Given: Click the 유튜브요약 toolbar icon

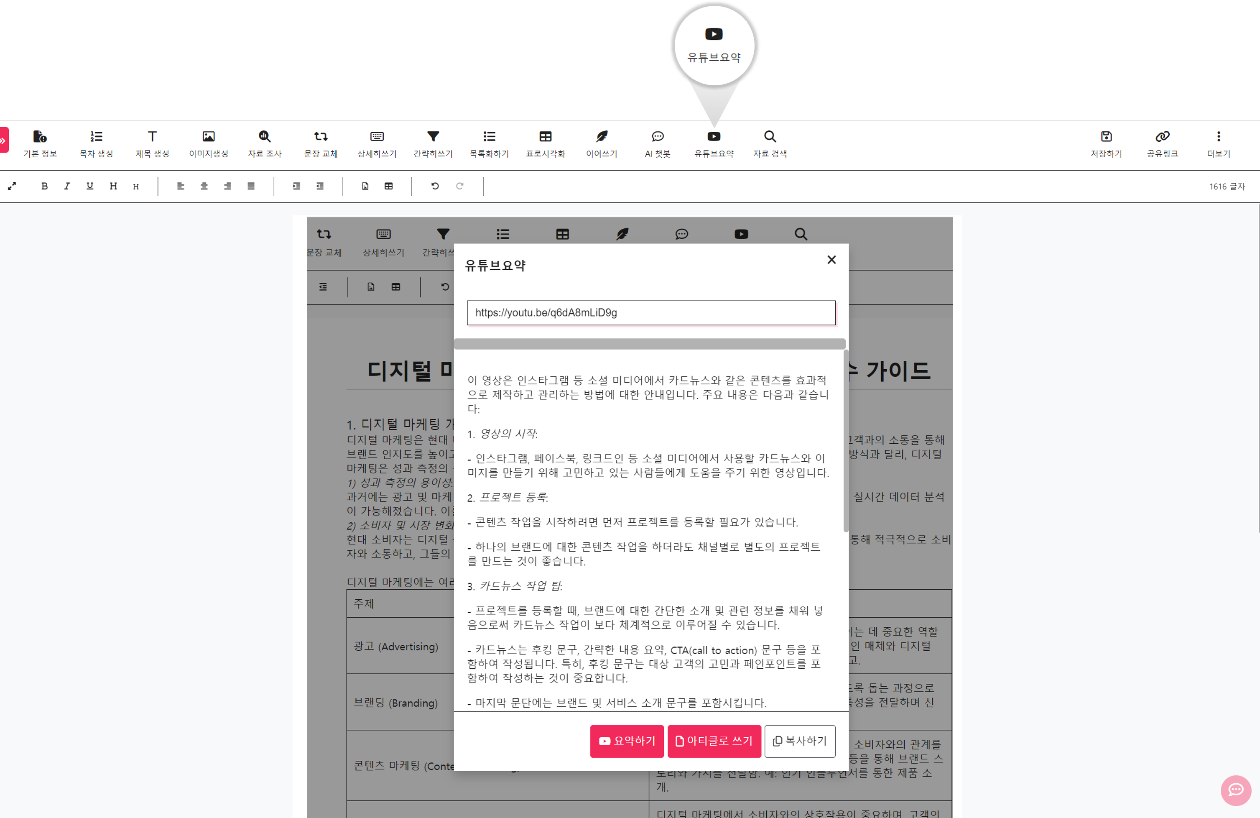Looking at the screenshot, I should tap(715, 143).
